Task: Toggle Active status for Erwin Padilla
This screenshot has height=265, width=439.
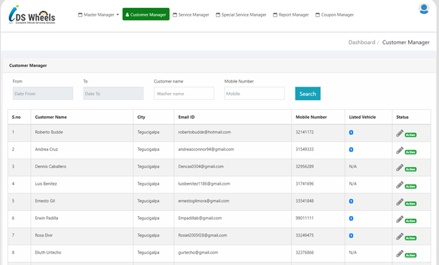Action: (x=410, y=221)
